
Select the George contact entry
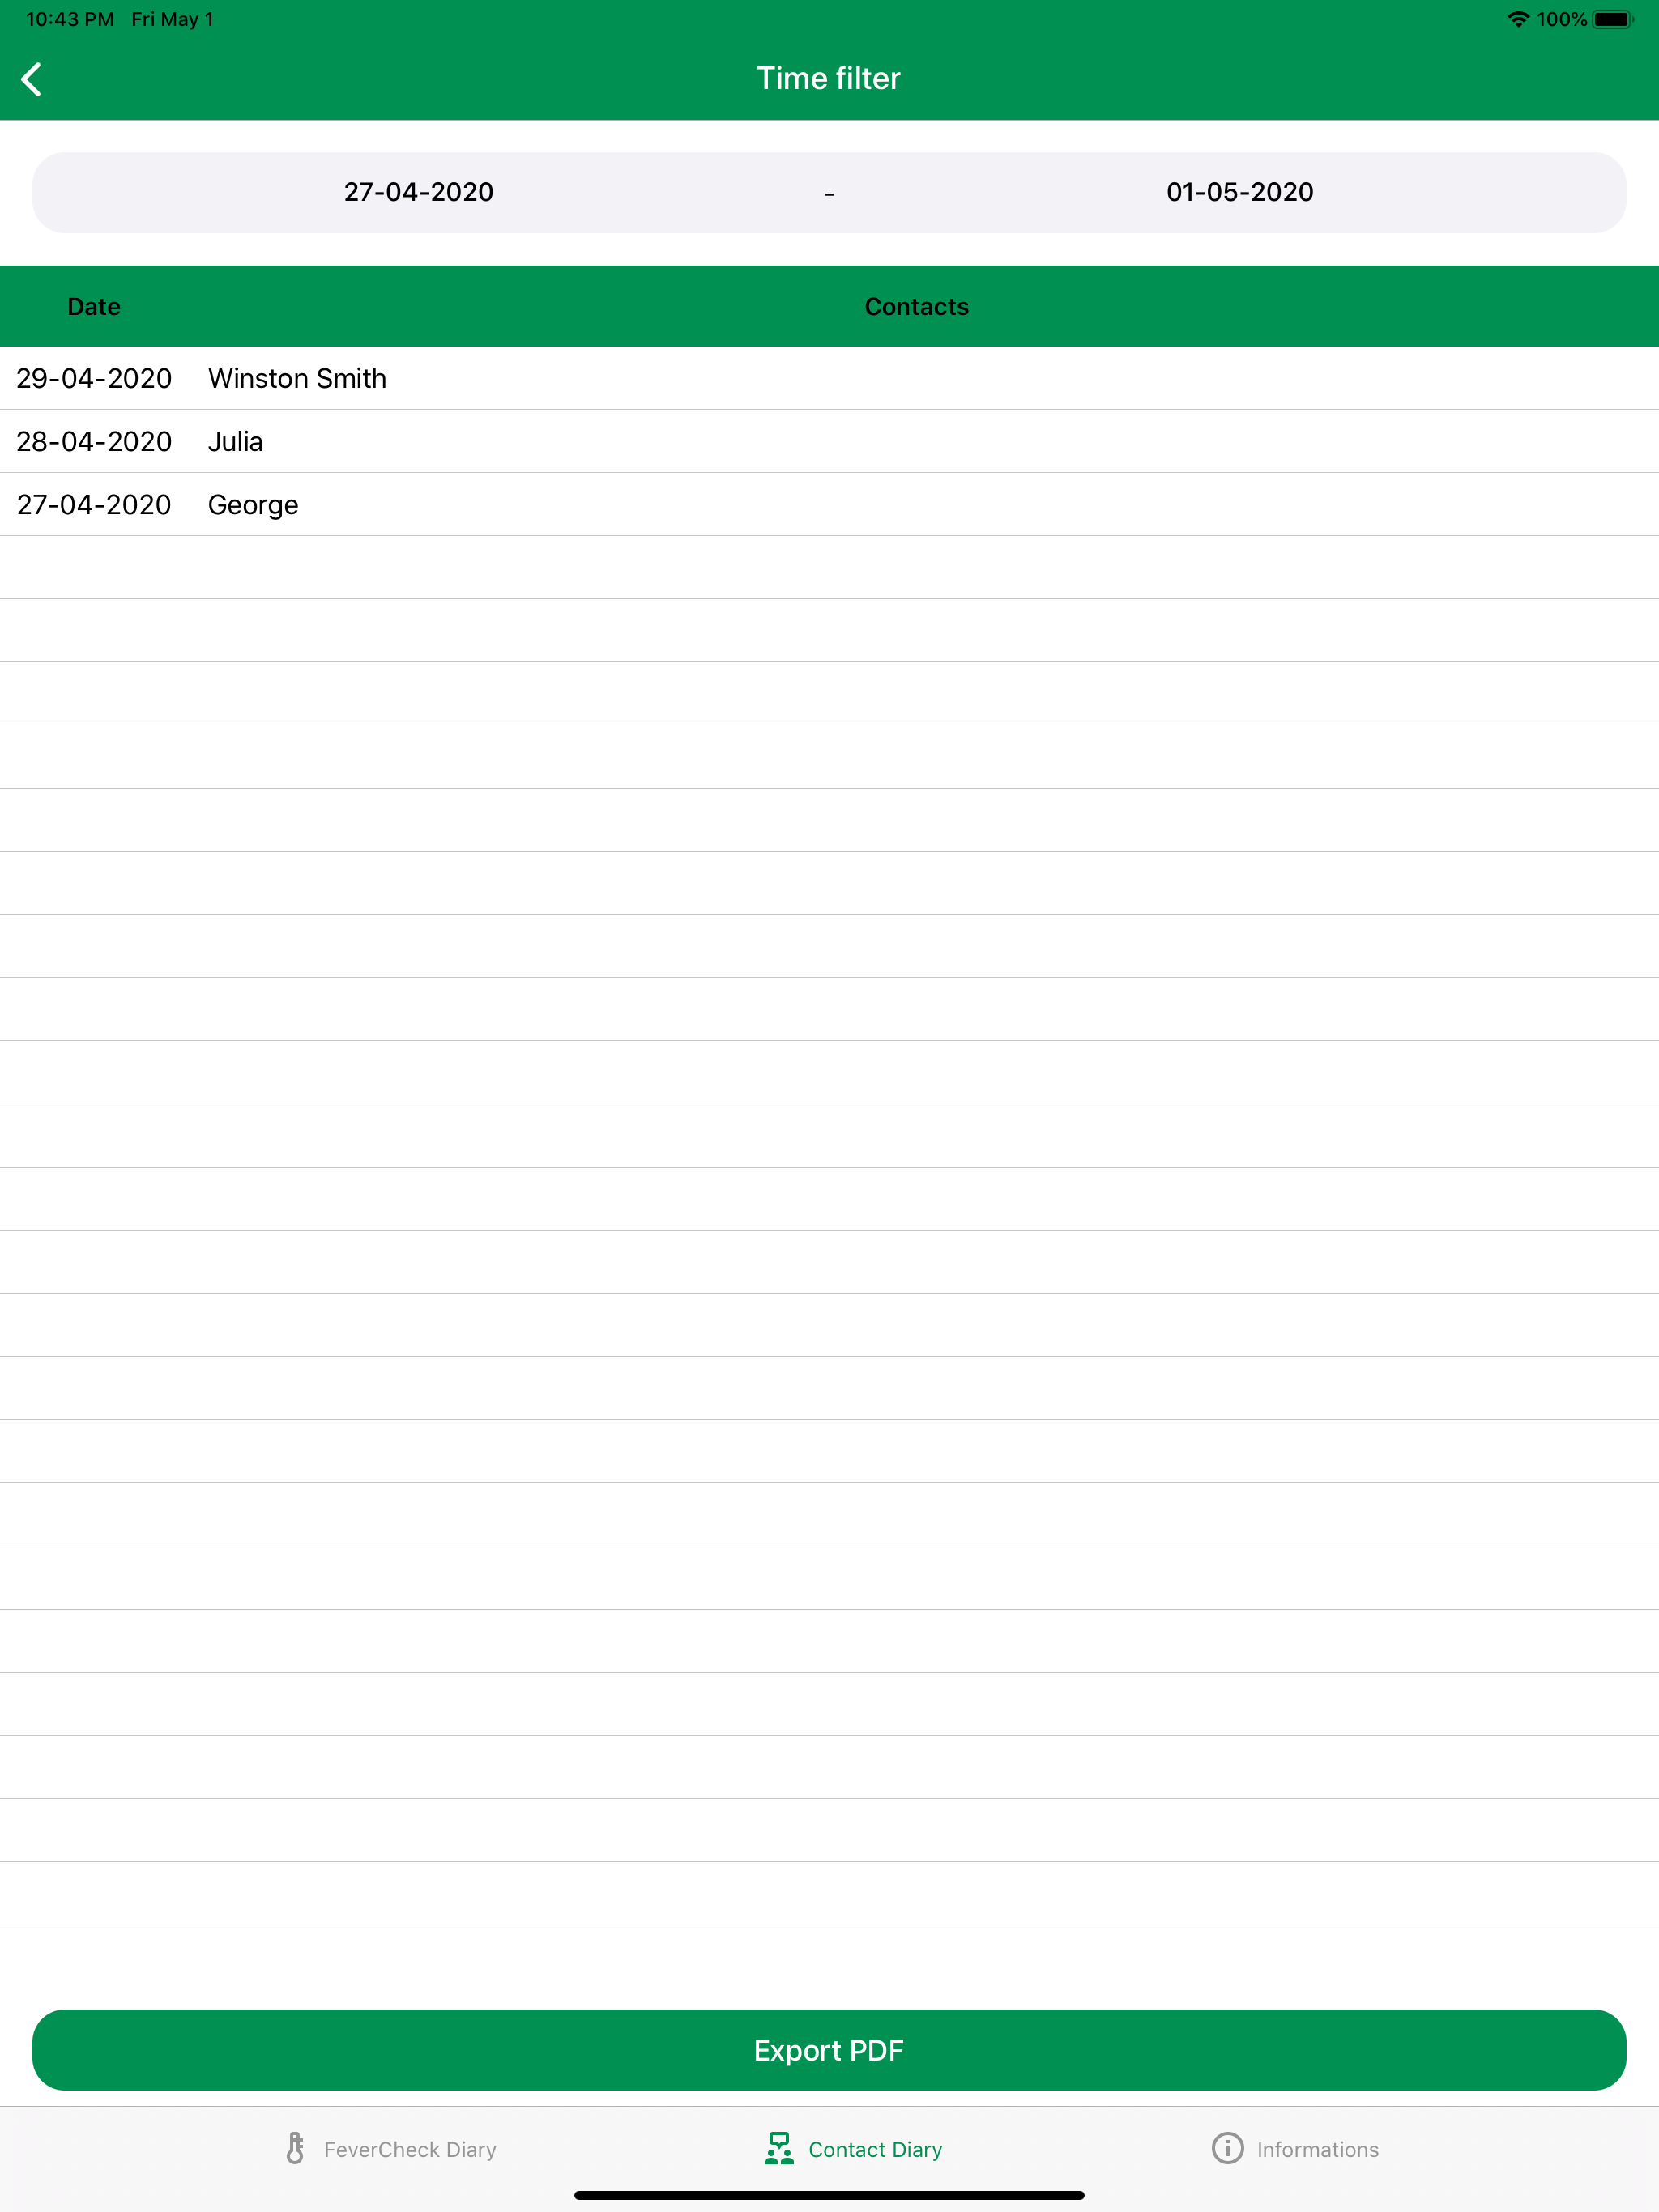click(254, 504)
